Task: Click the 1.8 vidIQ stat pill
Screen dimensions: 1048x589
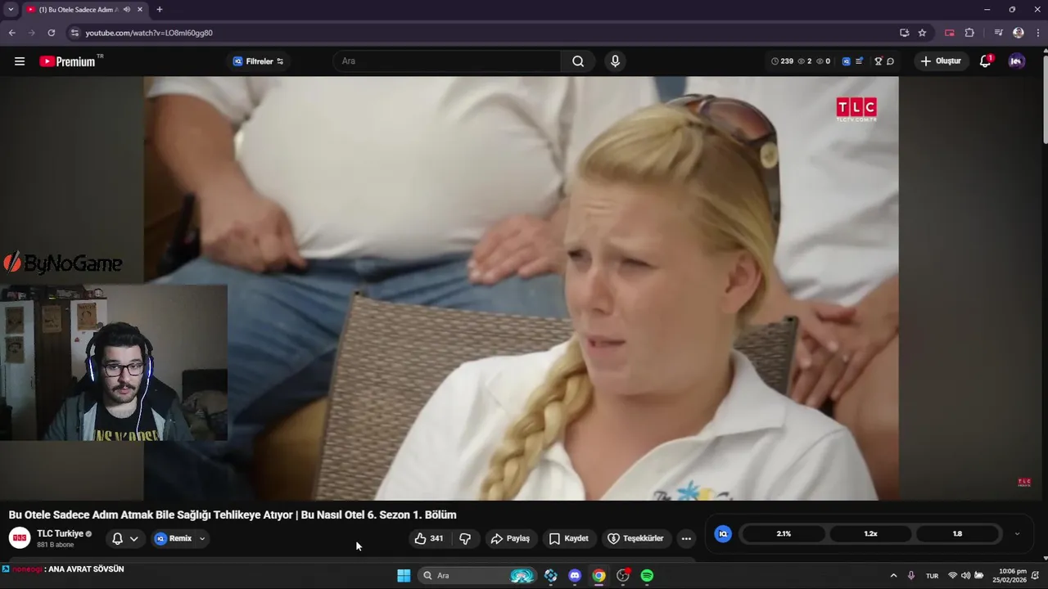Action: click(x=957, y=533)
